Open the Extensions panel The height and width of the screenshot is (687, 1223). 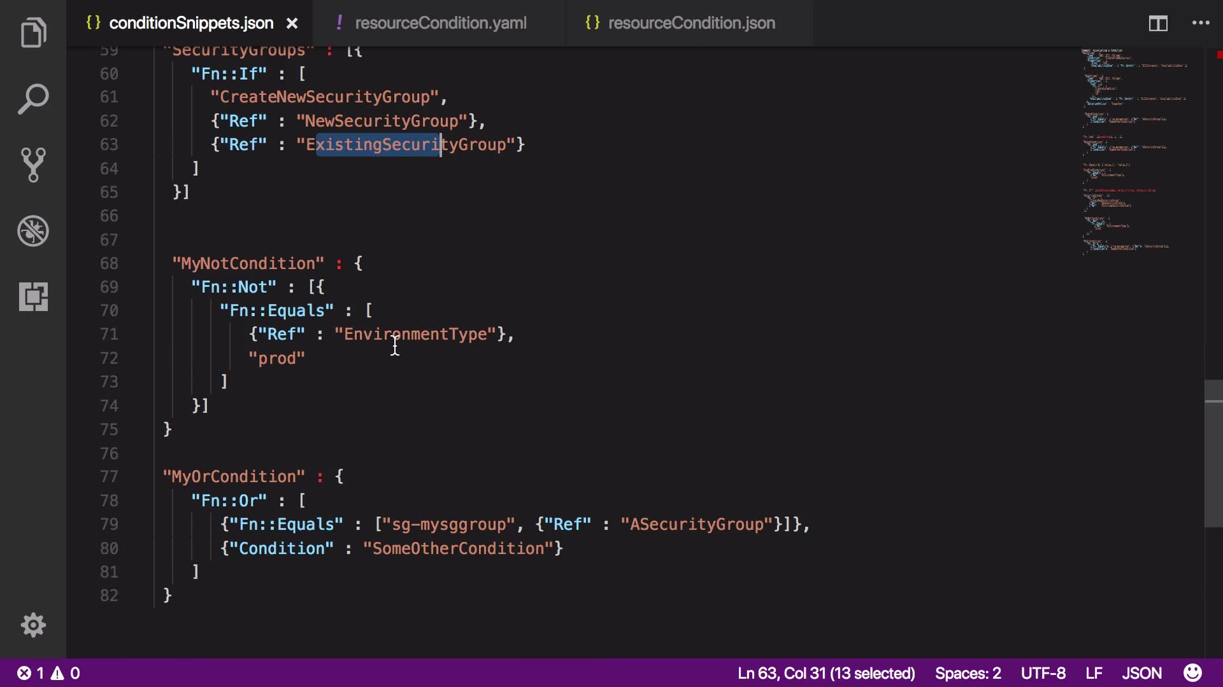33,296
